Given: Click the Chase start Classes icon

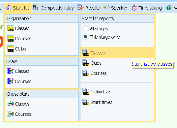Looking at the screenshot, I should point(10,104).
